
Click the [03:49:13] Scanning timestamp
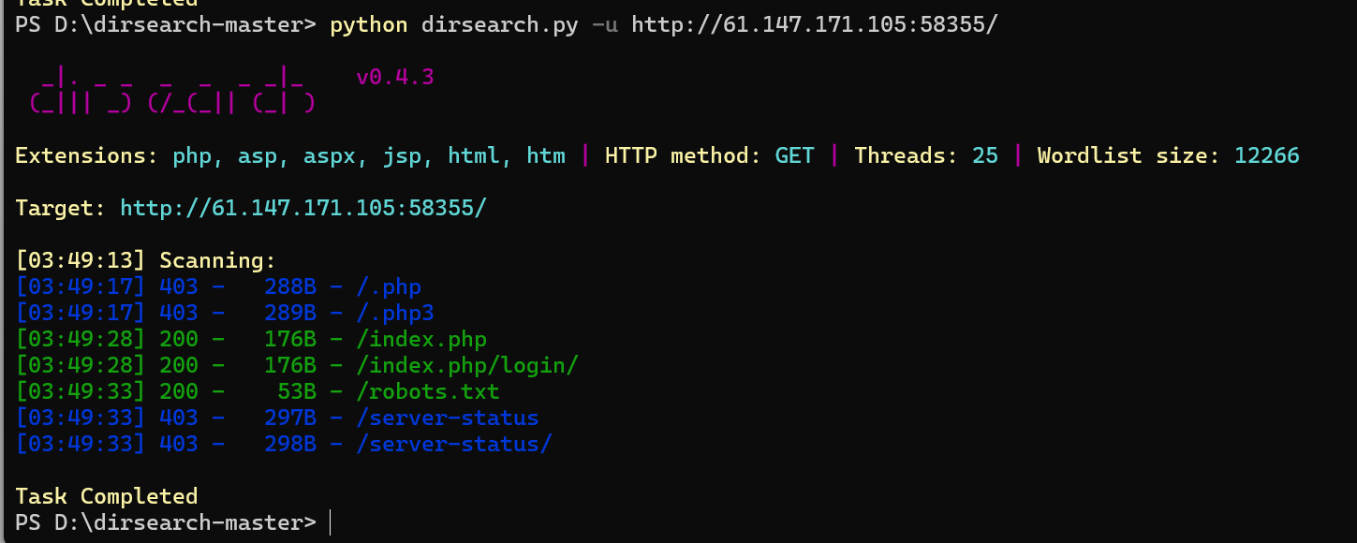(x=81, y=260)
